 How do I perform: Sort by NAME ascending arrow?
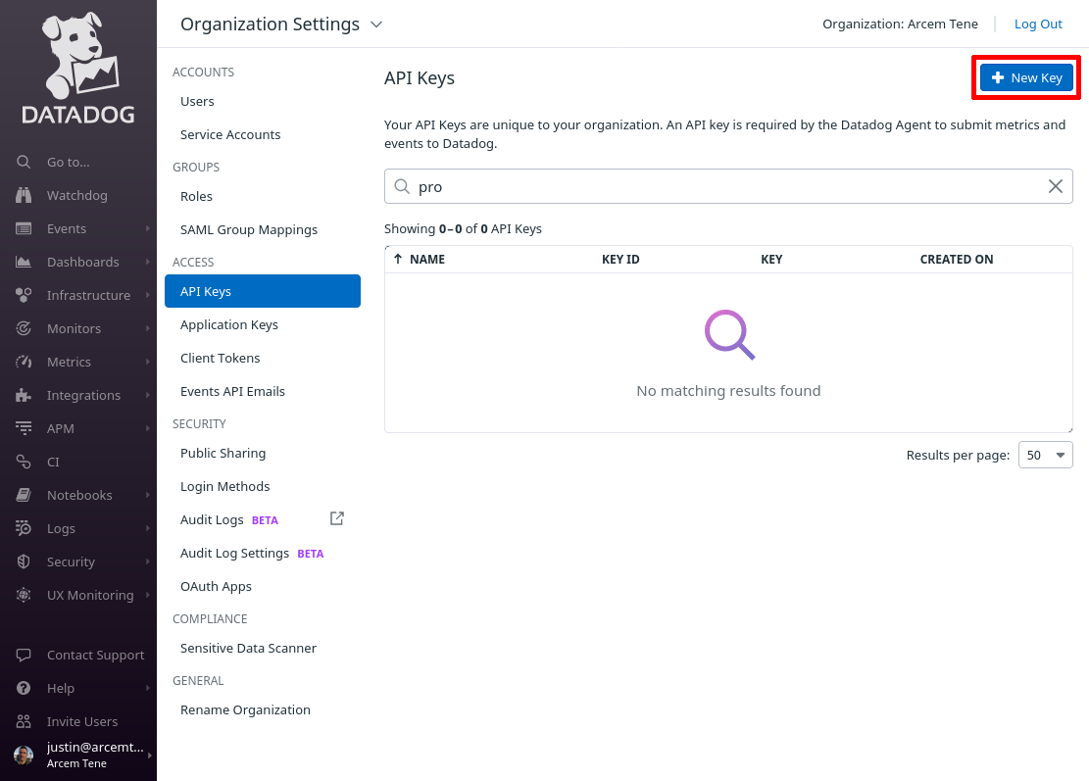(398, 259)
